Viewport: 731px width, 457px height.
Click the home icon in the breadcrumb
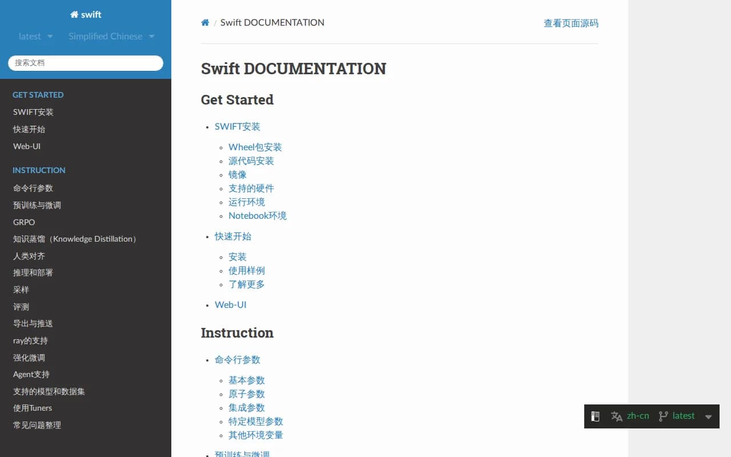[x=205, y=23]
